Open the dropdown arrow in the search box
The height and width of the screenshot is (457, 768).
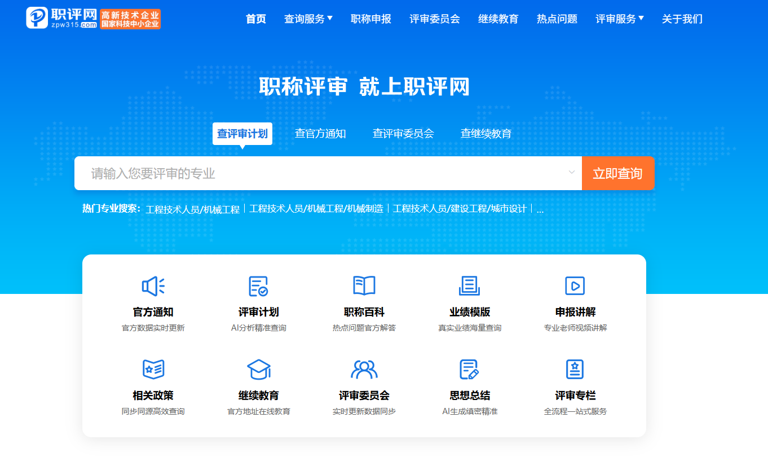571,173
